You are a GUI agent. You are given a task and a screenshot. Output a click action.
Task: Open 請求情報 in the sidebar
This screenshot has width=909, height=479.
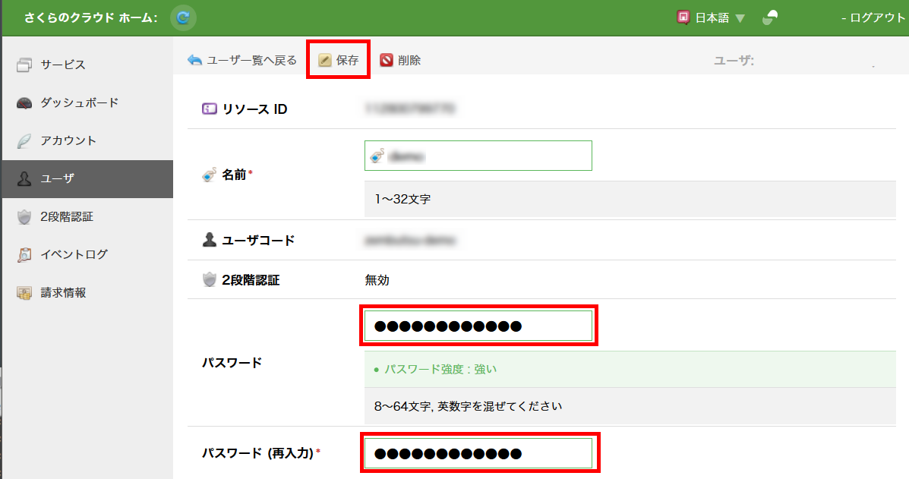tap(63, 292)
